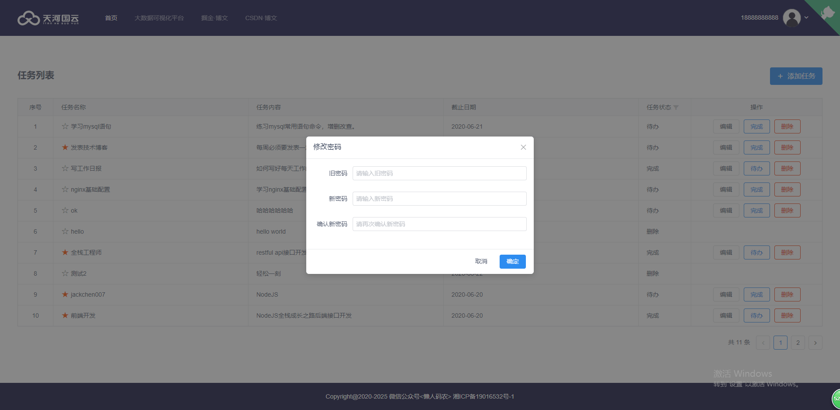The image size is (840, 410).
Task: Focus the 新密码 input field
Action: (x=439, y=199)
